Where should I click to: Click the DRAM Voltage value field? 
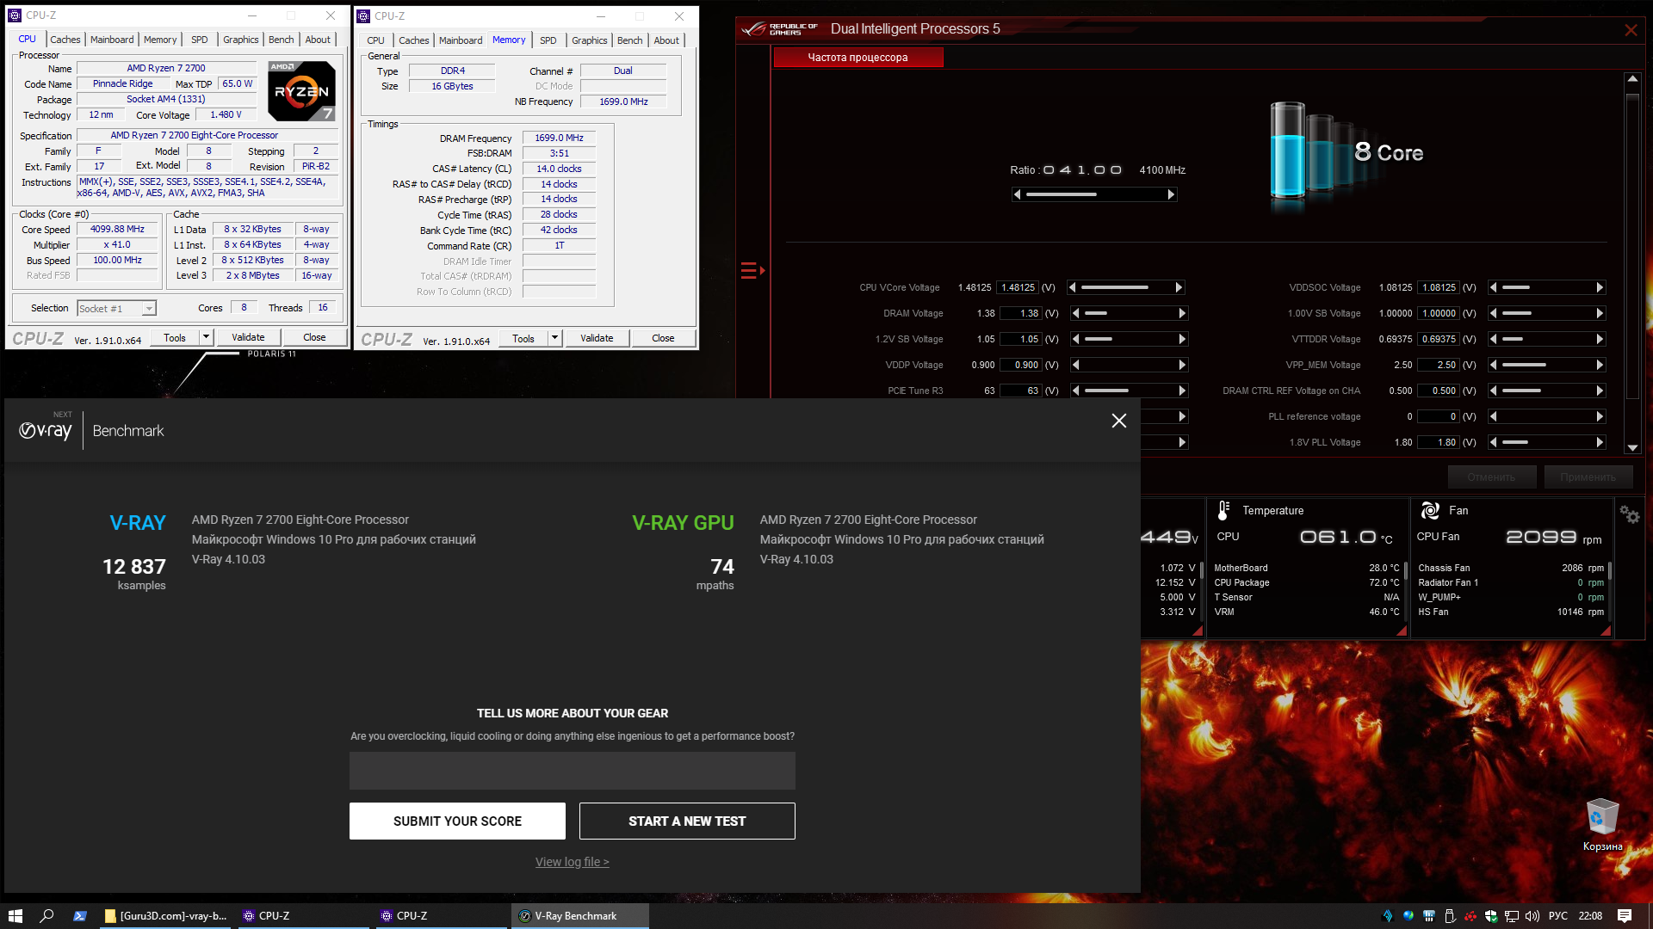pos(1021,313)
